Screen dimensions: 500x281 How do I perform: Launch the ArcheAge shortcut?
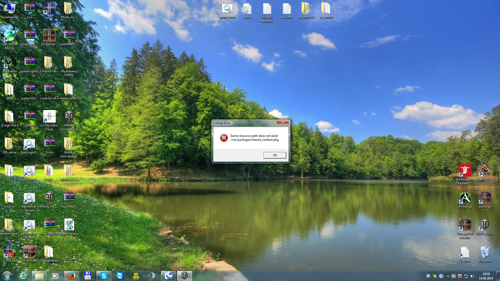tap(465, 200)
